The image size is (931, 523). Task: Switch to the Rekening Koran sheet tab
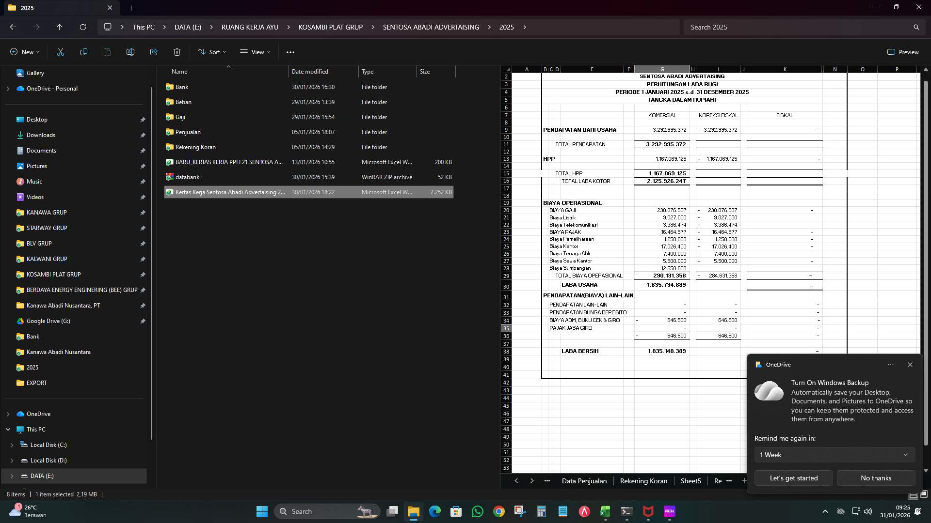(x=643, y=480)
